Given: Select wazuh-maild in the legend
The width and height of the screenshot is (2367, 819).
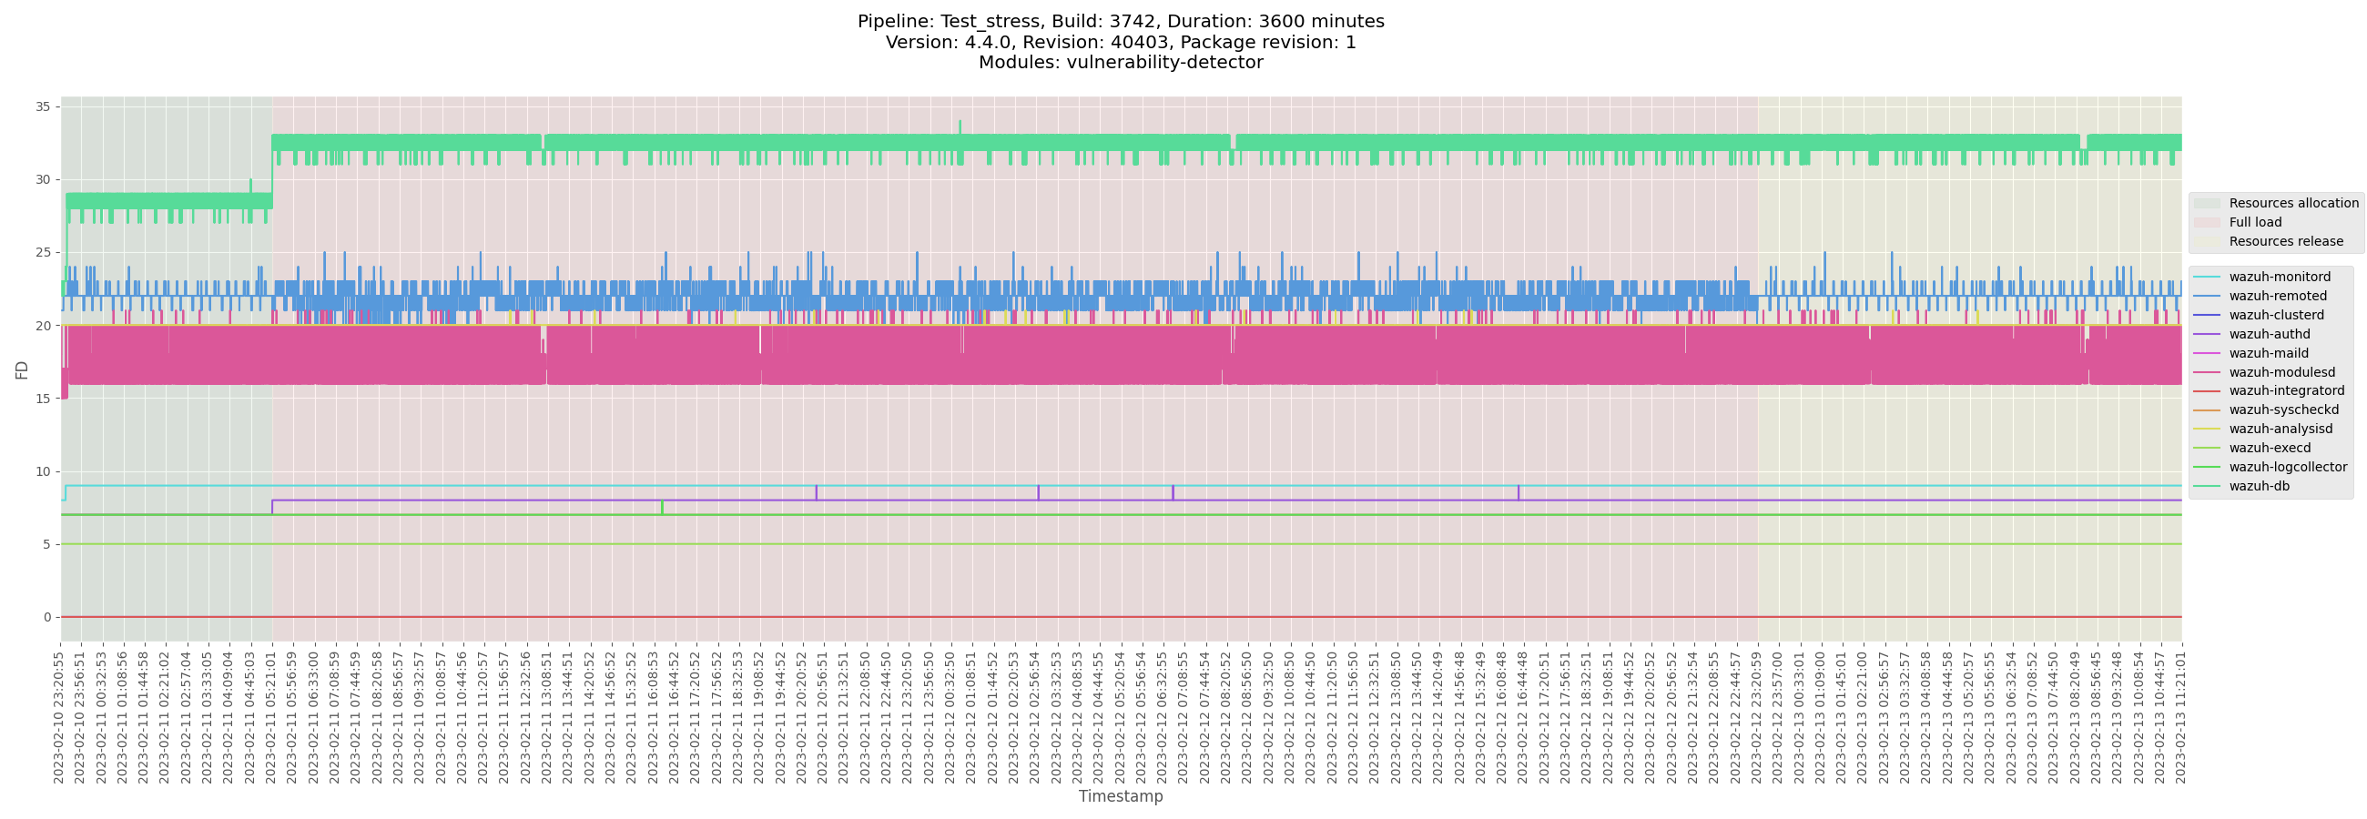Looking at the screenshot, I should pyautogui.click(x=2268, y=353).
